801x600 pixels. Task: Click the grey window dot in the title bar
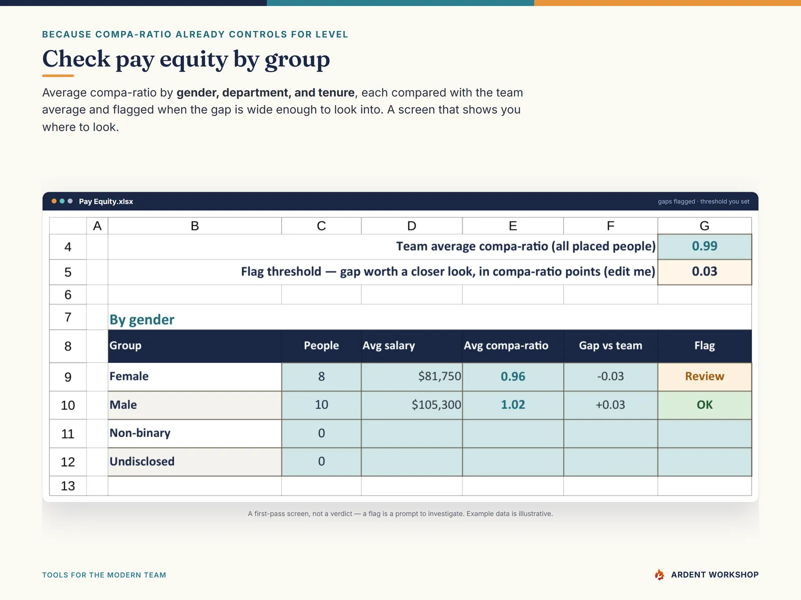coord(70,201)
